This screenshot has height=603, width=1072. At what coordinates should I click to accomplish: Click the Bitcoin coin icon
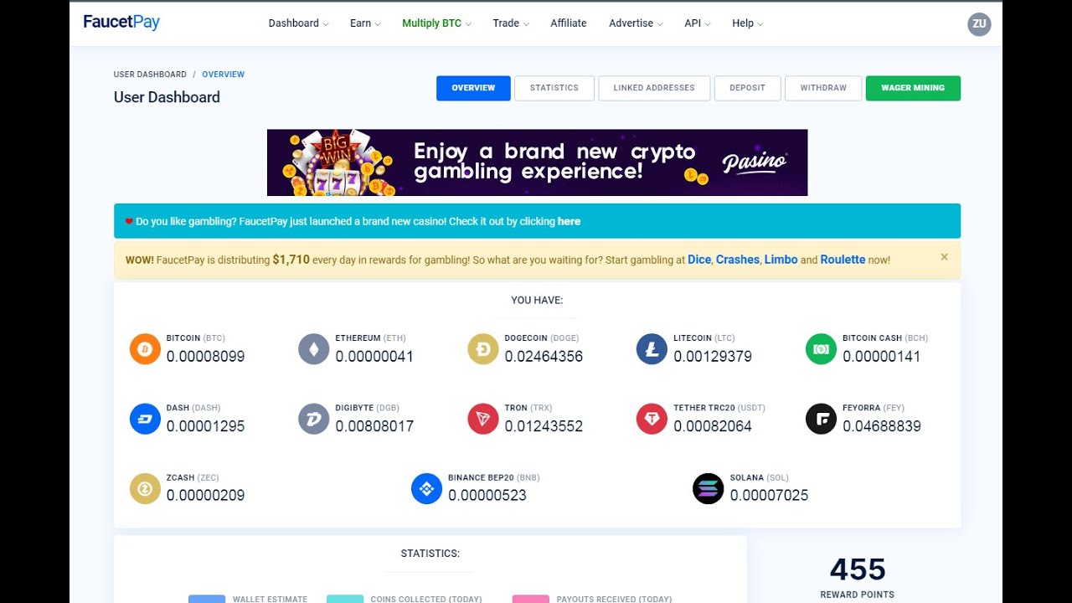[145, 348]
